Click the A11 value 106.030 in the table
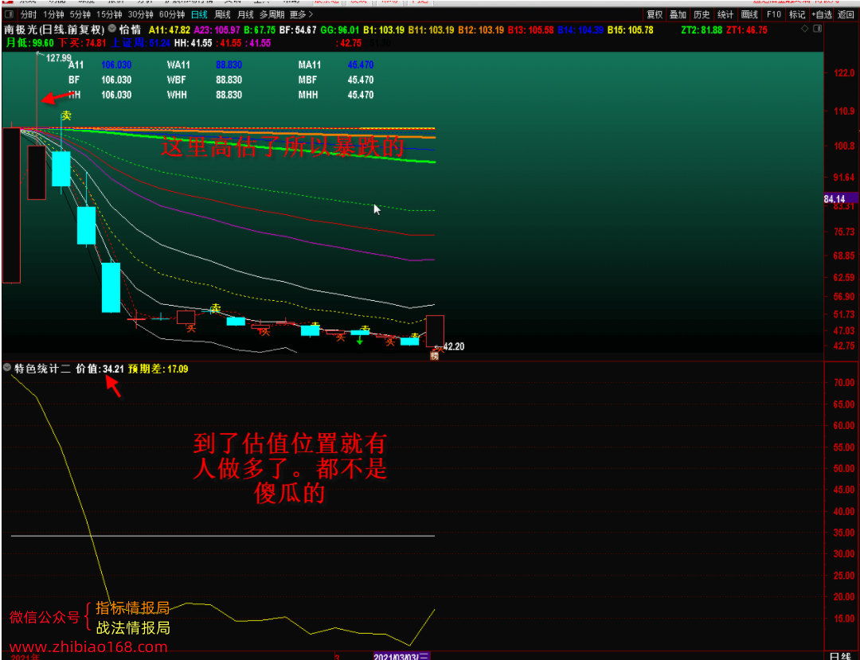The image size is (860, 660). tap(116, 64)
